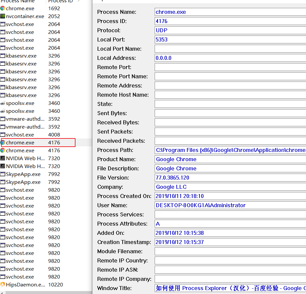306x294 pixels.
Task: Click the list's horizontal scrollbar left arrow
Action: [x=2, y=292]
